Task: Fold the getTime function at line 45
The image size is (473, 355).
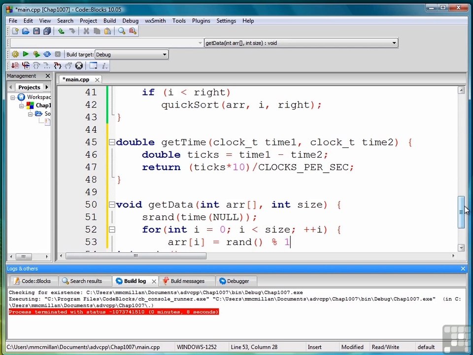Action: 112,142
